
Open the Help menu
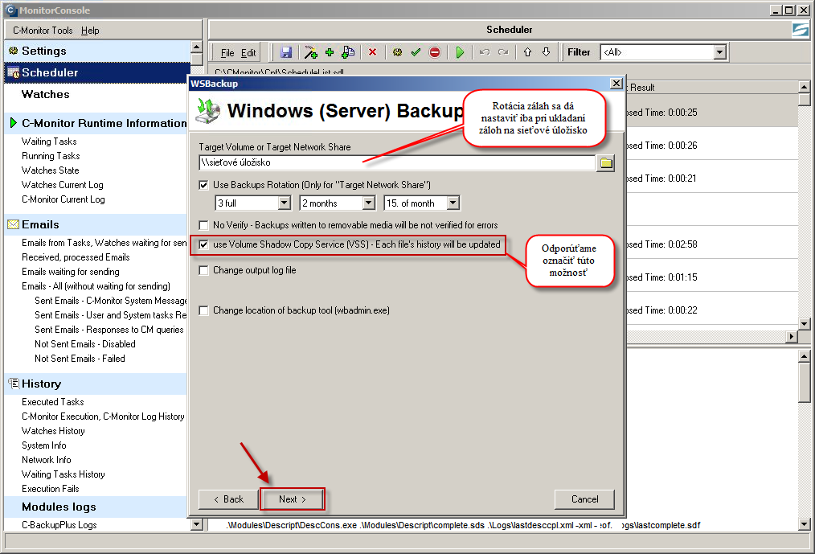tap(90, 31)
